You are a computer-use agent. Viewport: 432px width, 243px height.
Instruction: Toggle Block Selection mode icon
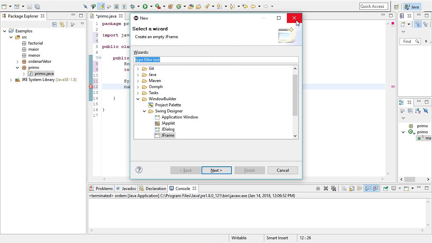point(116,6)
